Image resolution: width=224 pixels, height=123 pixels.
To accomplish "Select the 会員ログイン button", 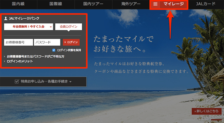I will point(68,27).
